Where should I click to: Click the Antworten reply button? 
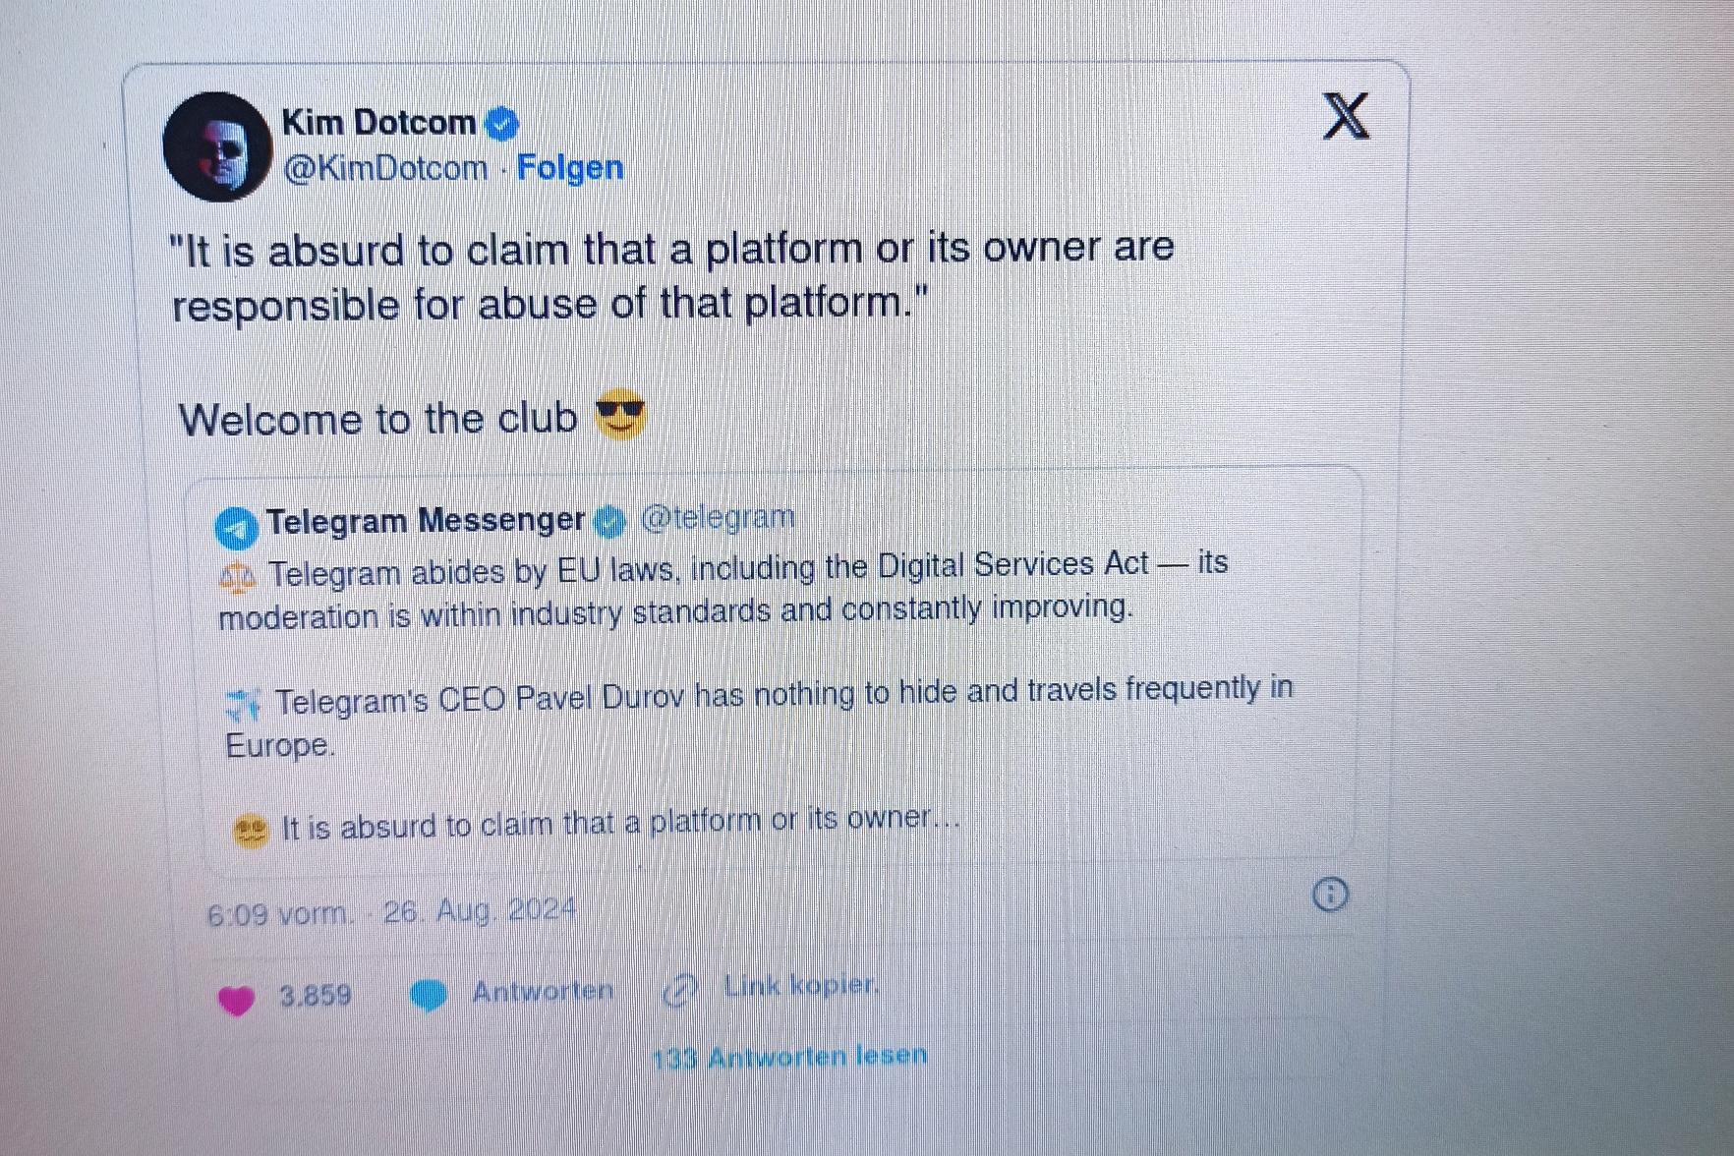pos(543,991)
